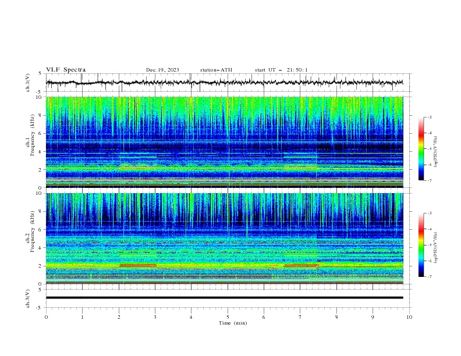Image resolution: width=461 pixels, height=356 pixels.
Task: Click the 'start UT = 21:50:1' label
Action: click(x=281, y=70)
